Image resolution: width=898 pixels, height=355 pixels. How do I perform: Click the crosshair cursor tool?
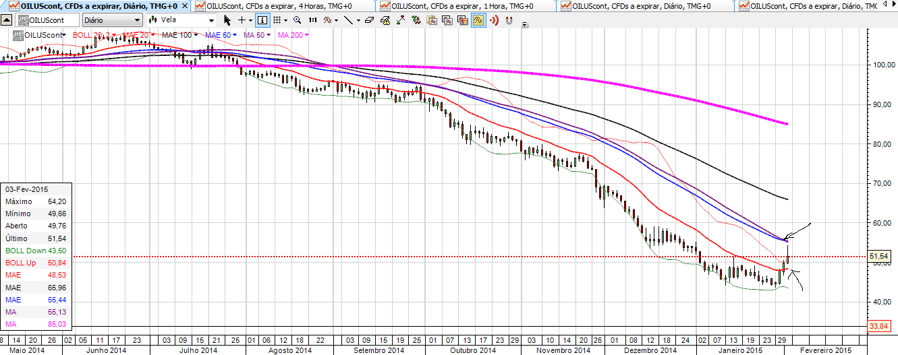tap(242, 20)
